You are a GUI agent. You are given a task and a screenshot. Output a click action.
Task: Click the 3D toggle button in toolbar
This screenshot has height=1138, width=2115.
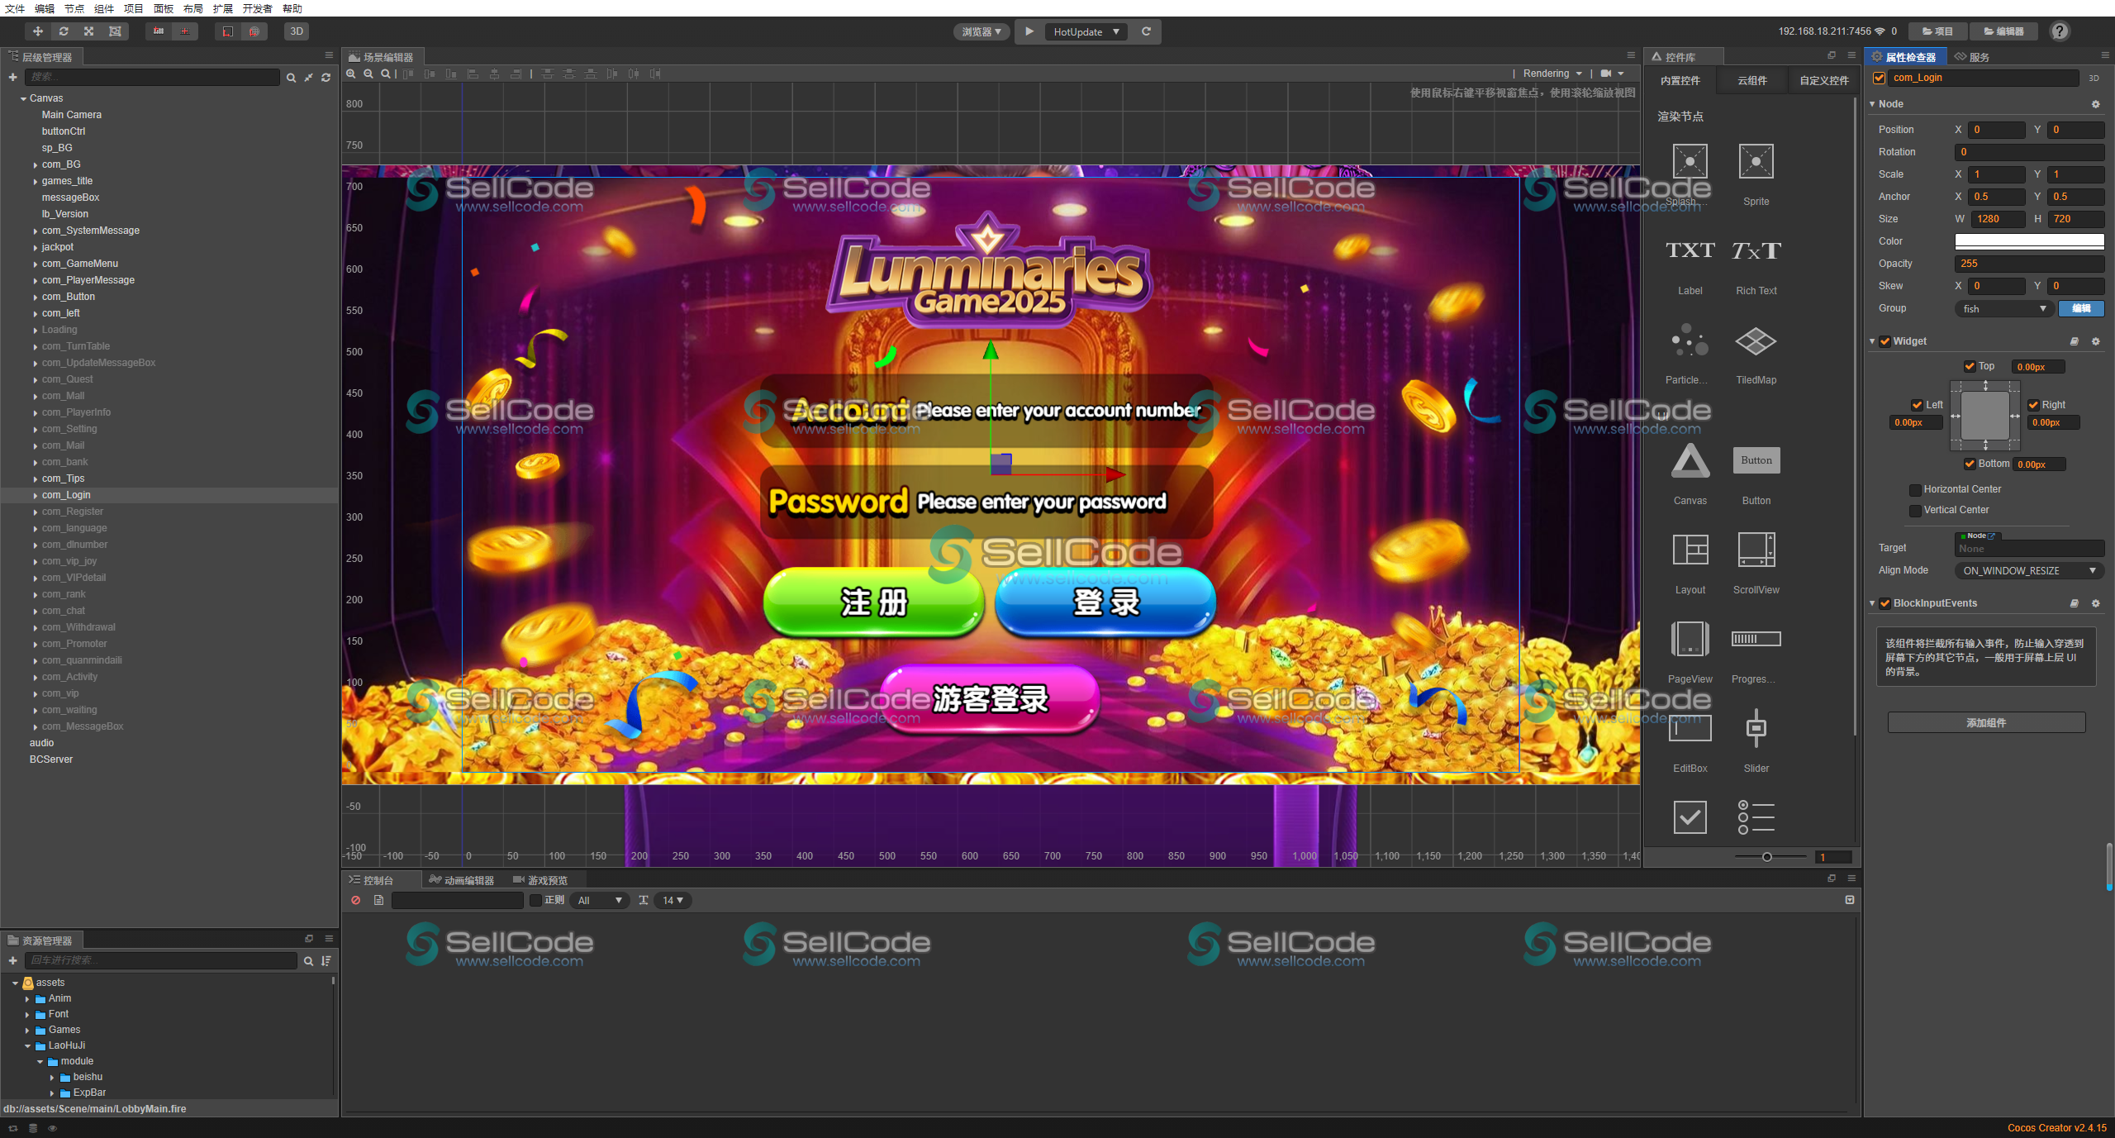297,31
